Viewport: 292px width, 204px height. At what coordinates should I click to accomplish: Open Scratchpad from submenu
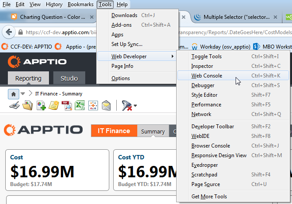(x=233, y=175)
